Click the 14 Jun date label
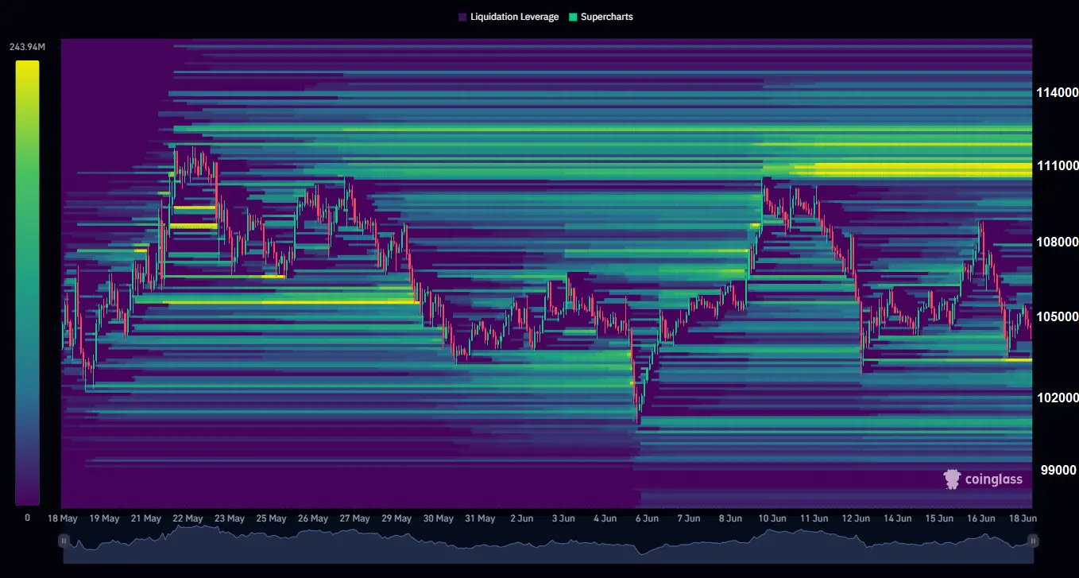Viewport: 1079px width, 578px height. point(898,518)
